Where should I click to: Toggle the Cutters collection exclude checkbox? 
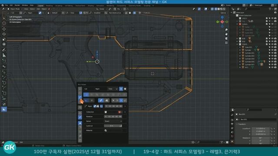(x=267, y=24)
